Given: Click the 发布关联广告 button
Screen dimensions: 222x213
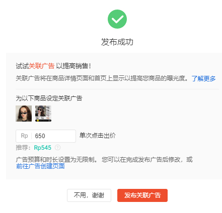Looking at the screenshot, I should coord(142,195).
